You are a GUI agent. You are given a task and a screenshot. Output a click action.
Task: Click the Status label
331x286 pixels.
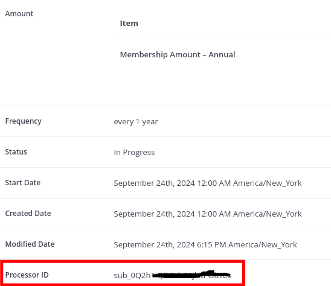(x=16, y=152)
